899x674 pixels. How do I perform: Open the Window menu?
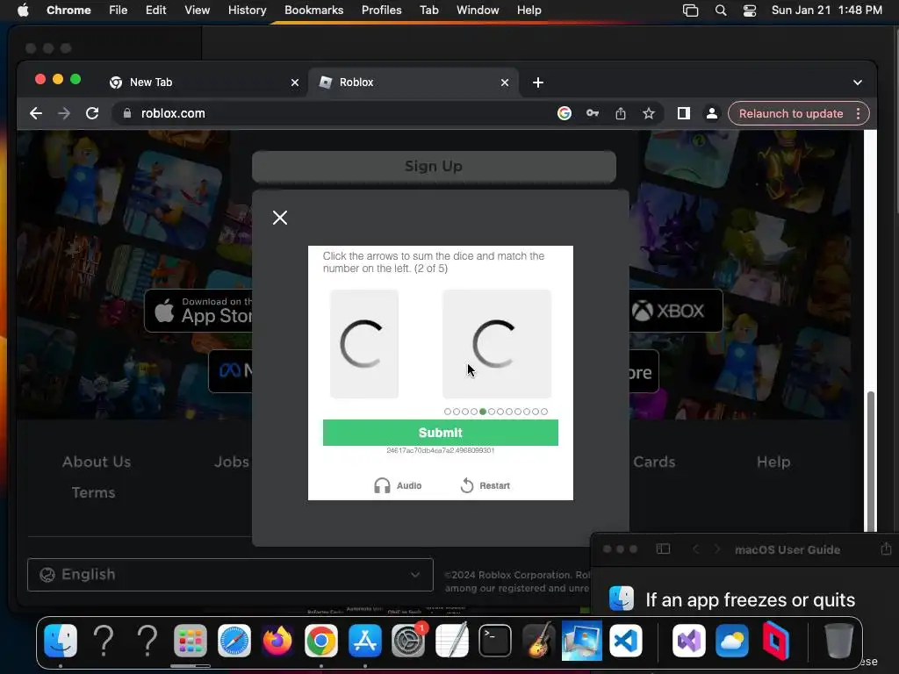pos(478,10)
